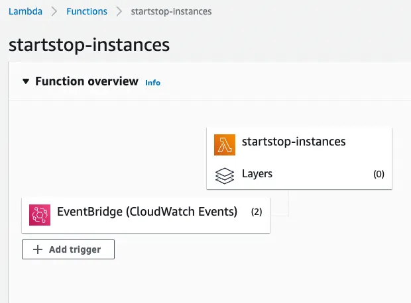Click the EventBridge trigger count (2)

257,212
